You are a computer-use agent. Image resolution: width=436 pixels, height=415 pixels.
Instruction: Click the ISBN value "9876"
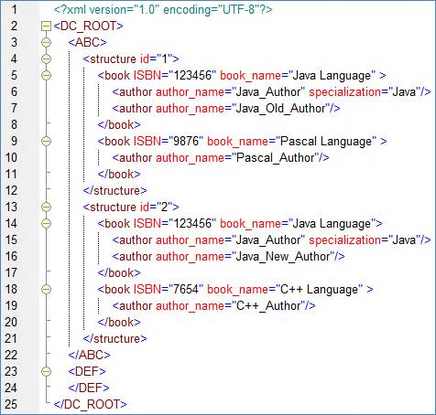[186, 141]
